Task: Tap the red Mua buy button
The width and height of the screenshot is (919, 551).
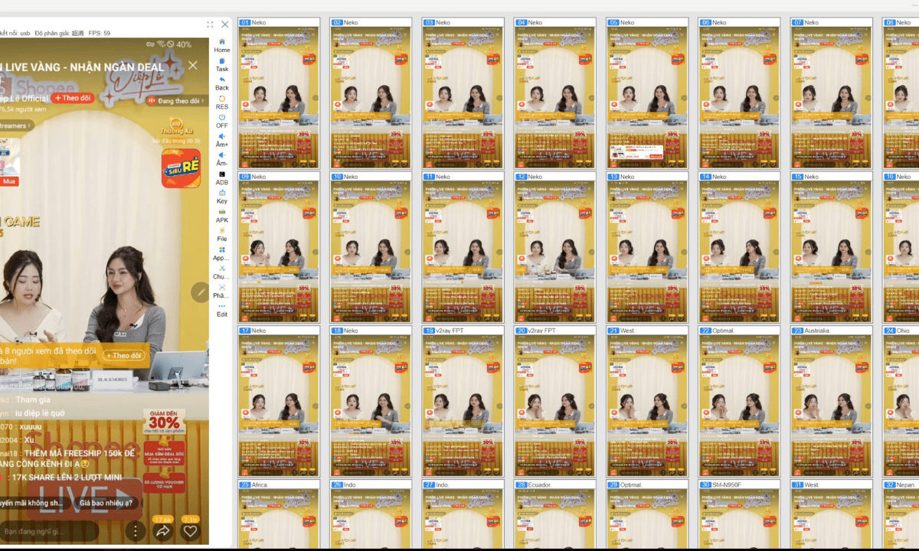Action: click(x=9, y=181)
